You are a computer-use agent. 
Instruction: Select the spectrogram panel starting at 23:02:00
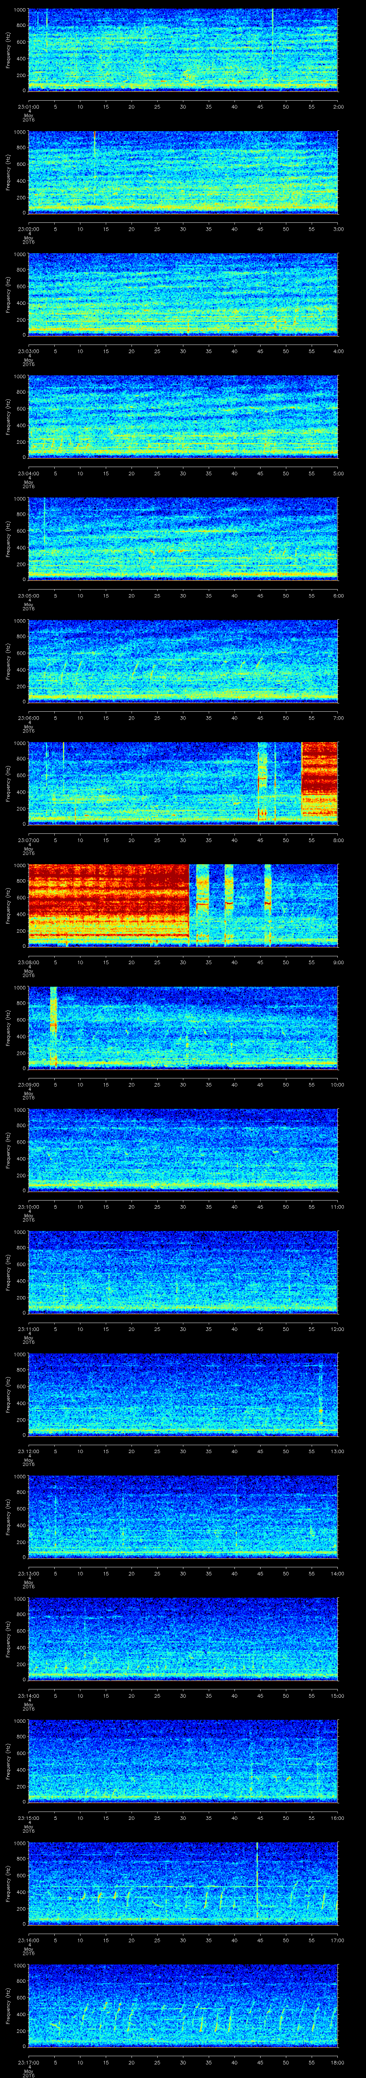point(183,172)
